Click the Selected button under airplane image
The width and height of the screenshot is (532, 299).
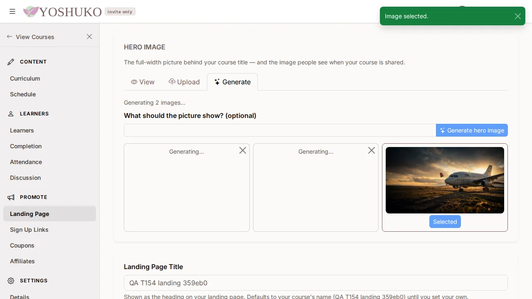445,222
